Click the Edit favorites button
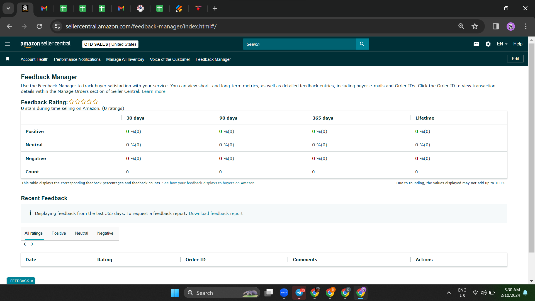 (x=515, y=59)
